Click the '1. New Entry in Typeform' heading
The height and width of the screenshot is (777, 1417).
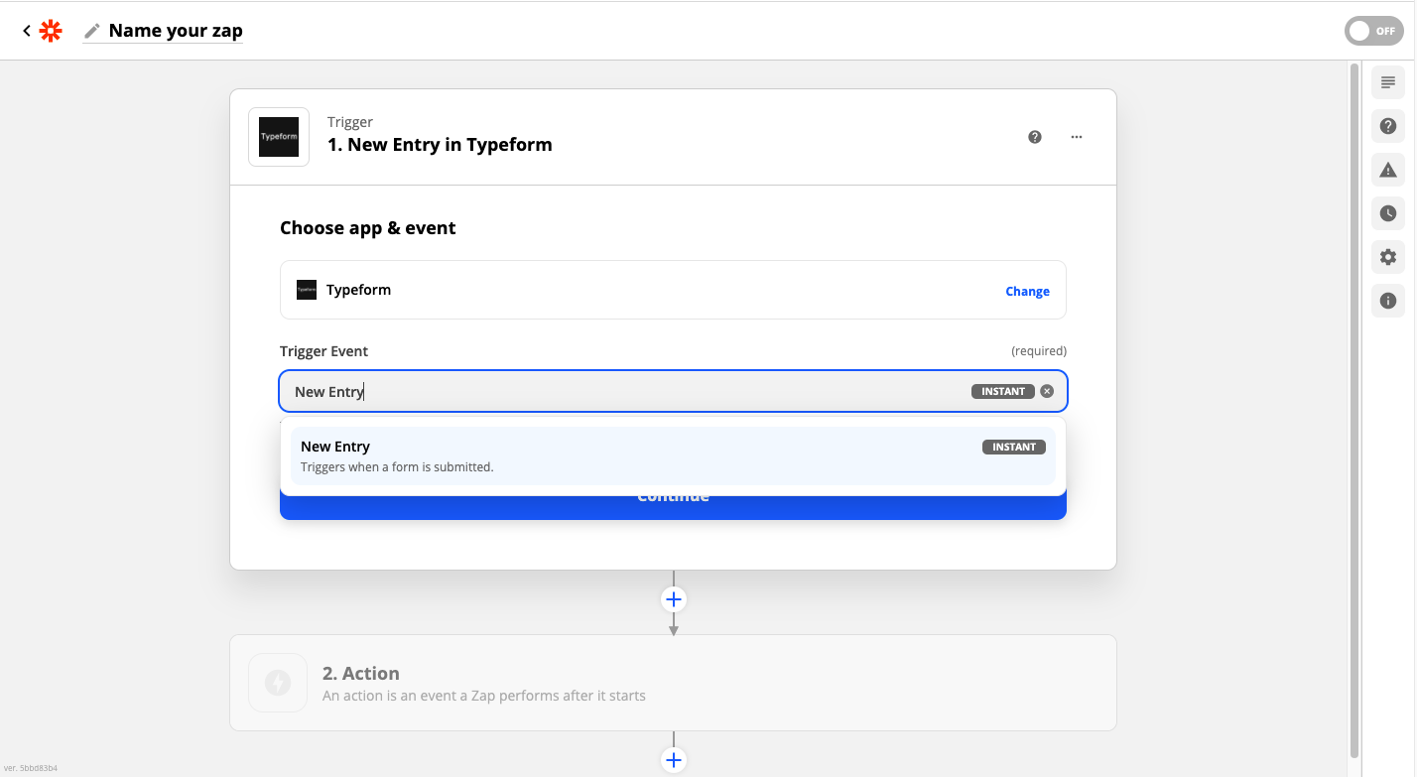[x=440, y=144]
